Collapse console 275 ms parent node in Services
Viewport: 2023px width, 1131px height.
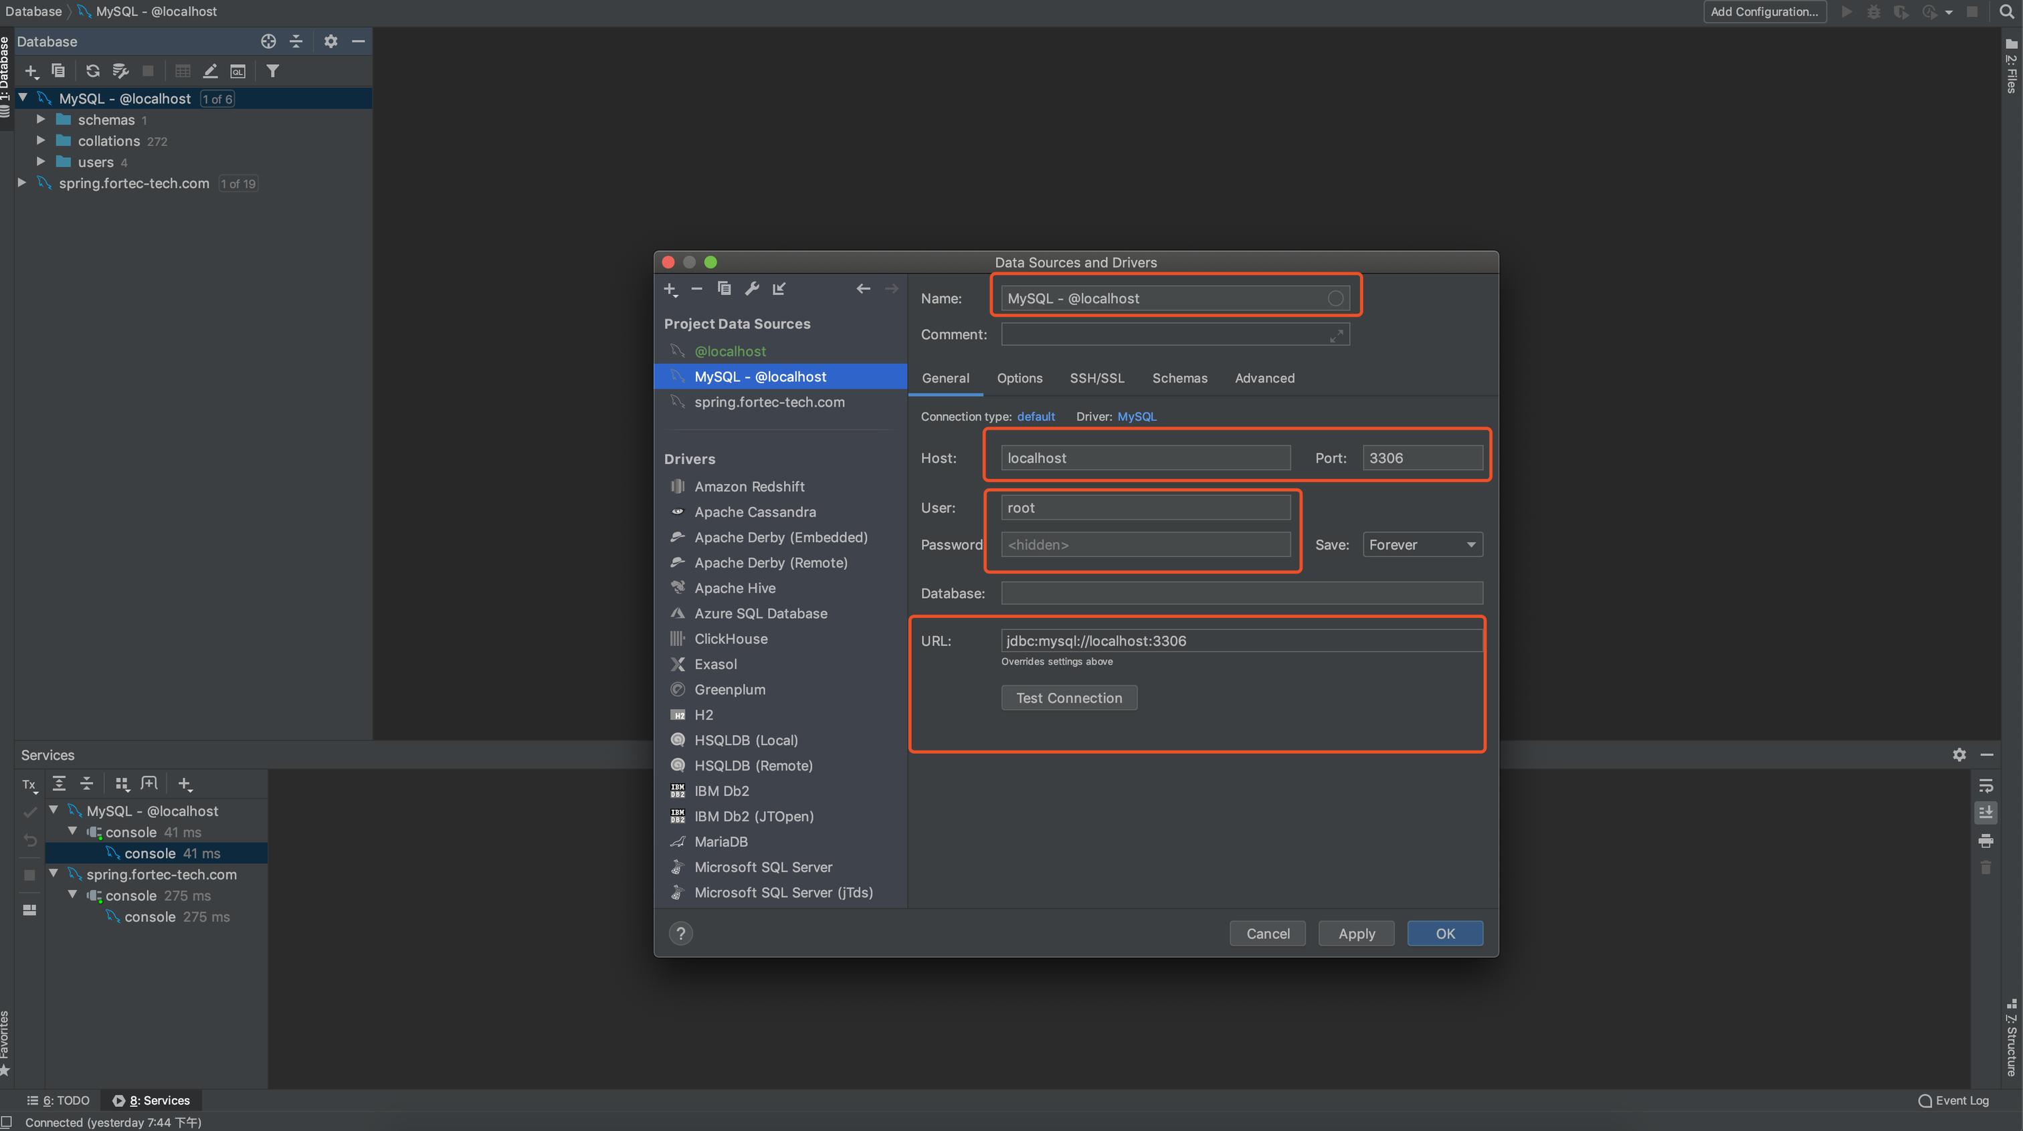(73, 895)
